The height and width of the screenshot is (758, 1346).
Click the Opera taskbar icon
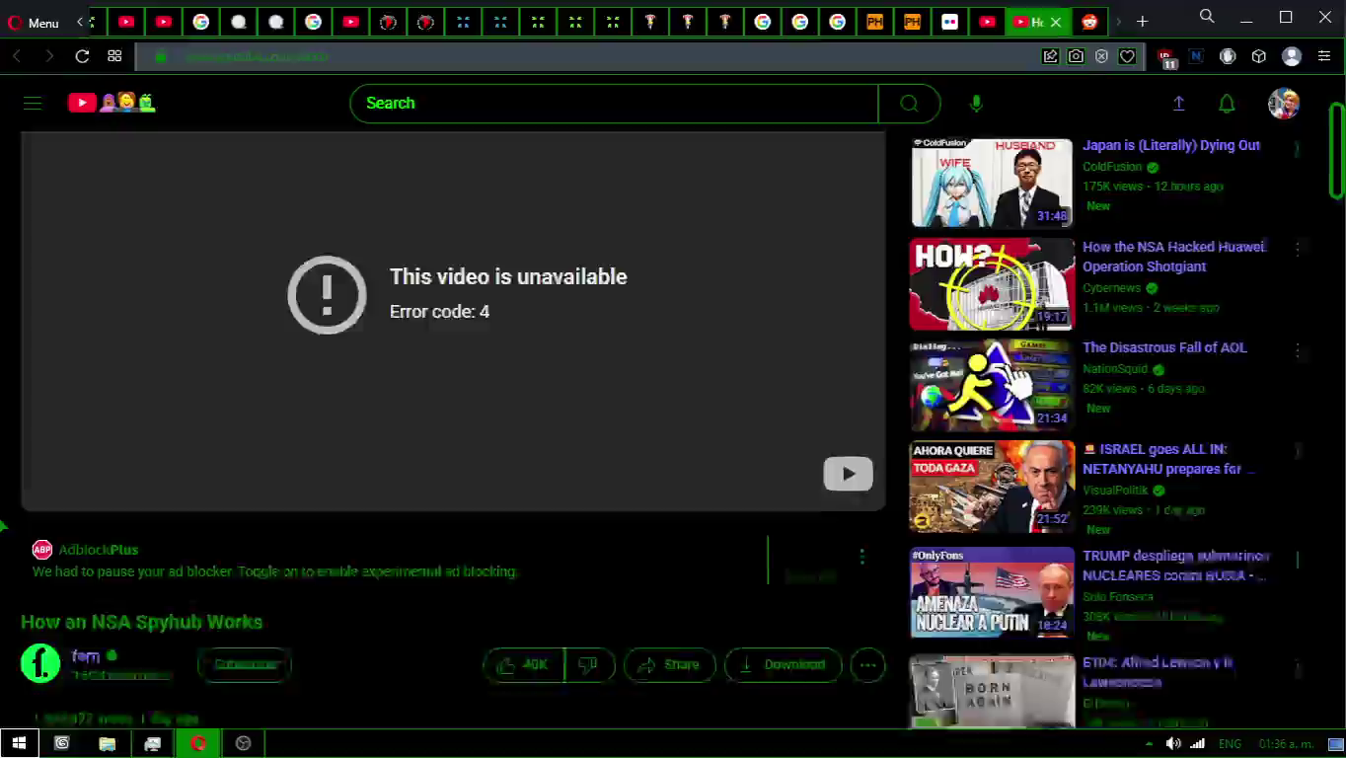[198, 743]
